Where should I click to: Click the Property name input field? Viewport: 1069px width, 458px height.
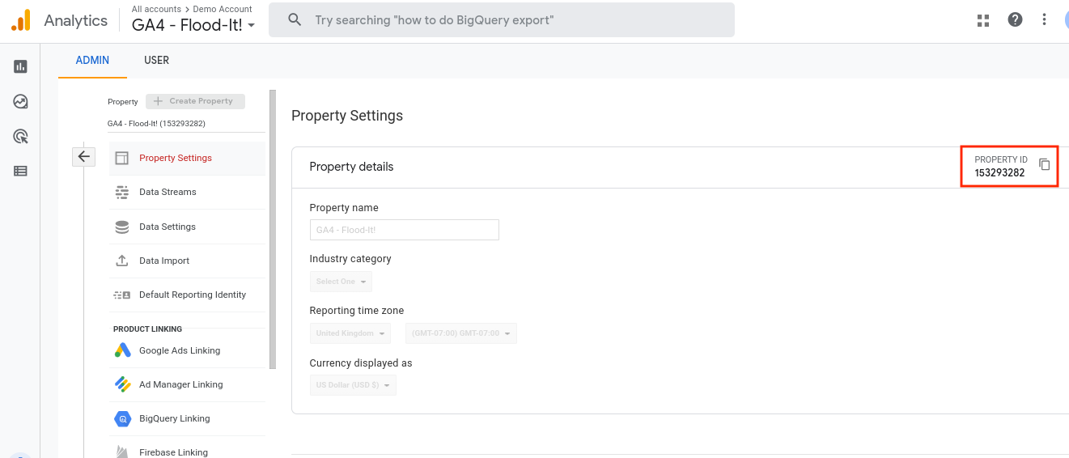coord(404,230)
